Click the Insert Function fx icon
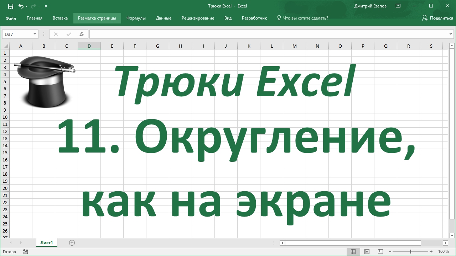 [x=82, y=34]
